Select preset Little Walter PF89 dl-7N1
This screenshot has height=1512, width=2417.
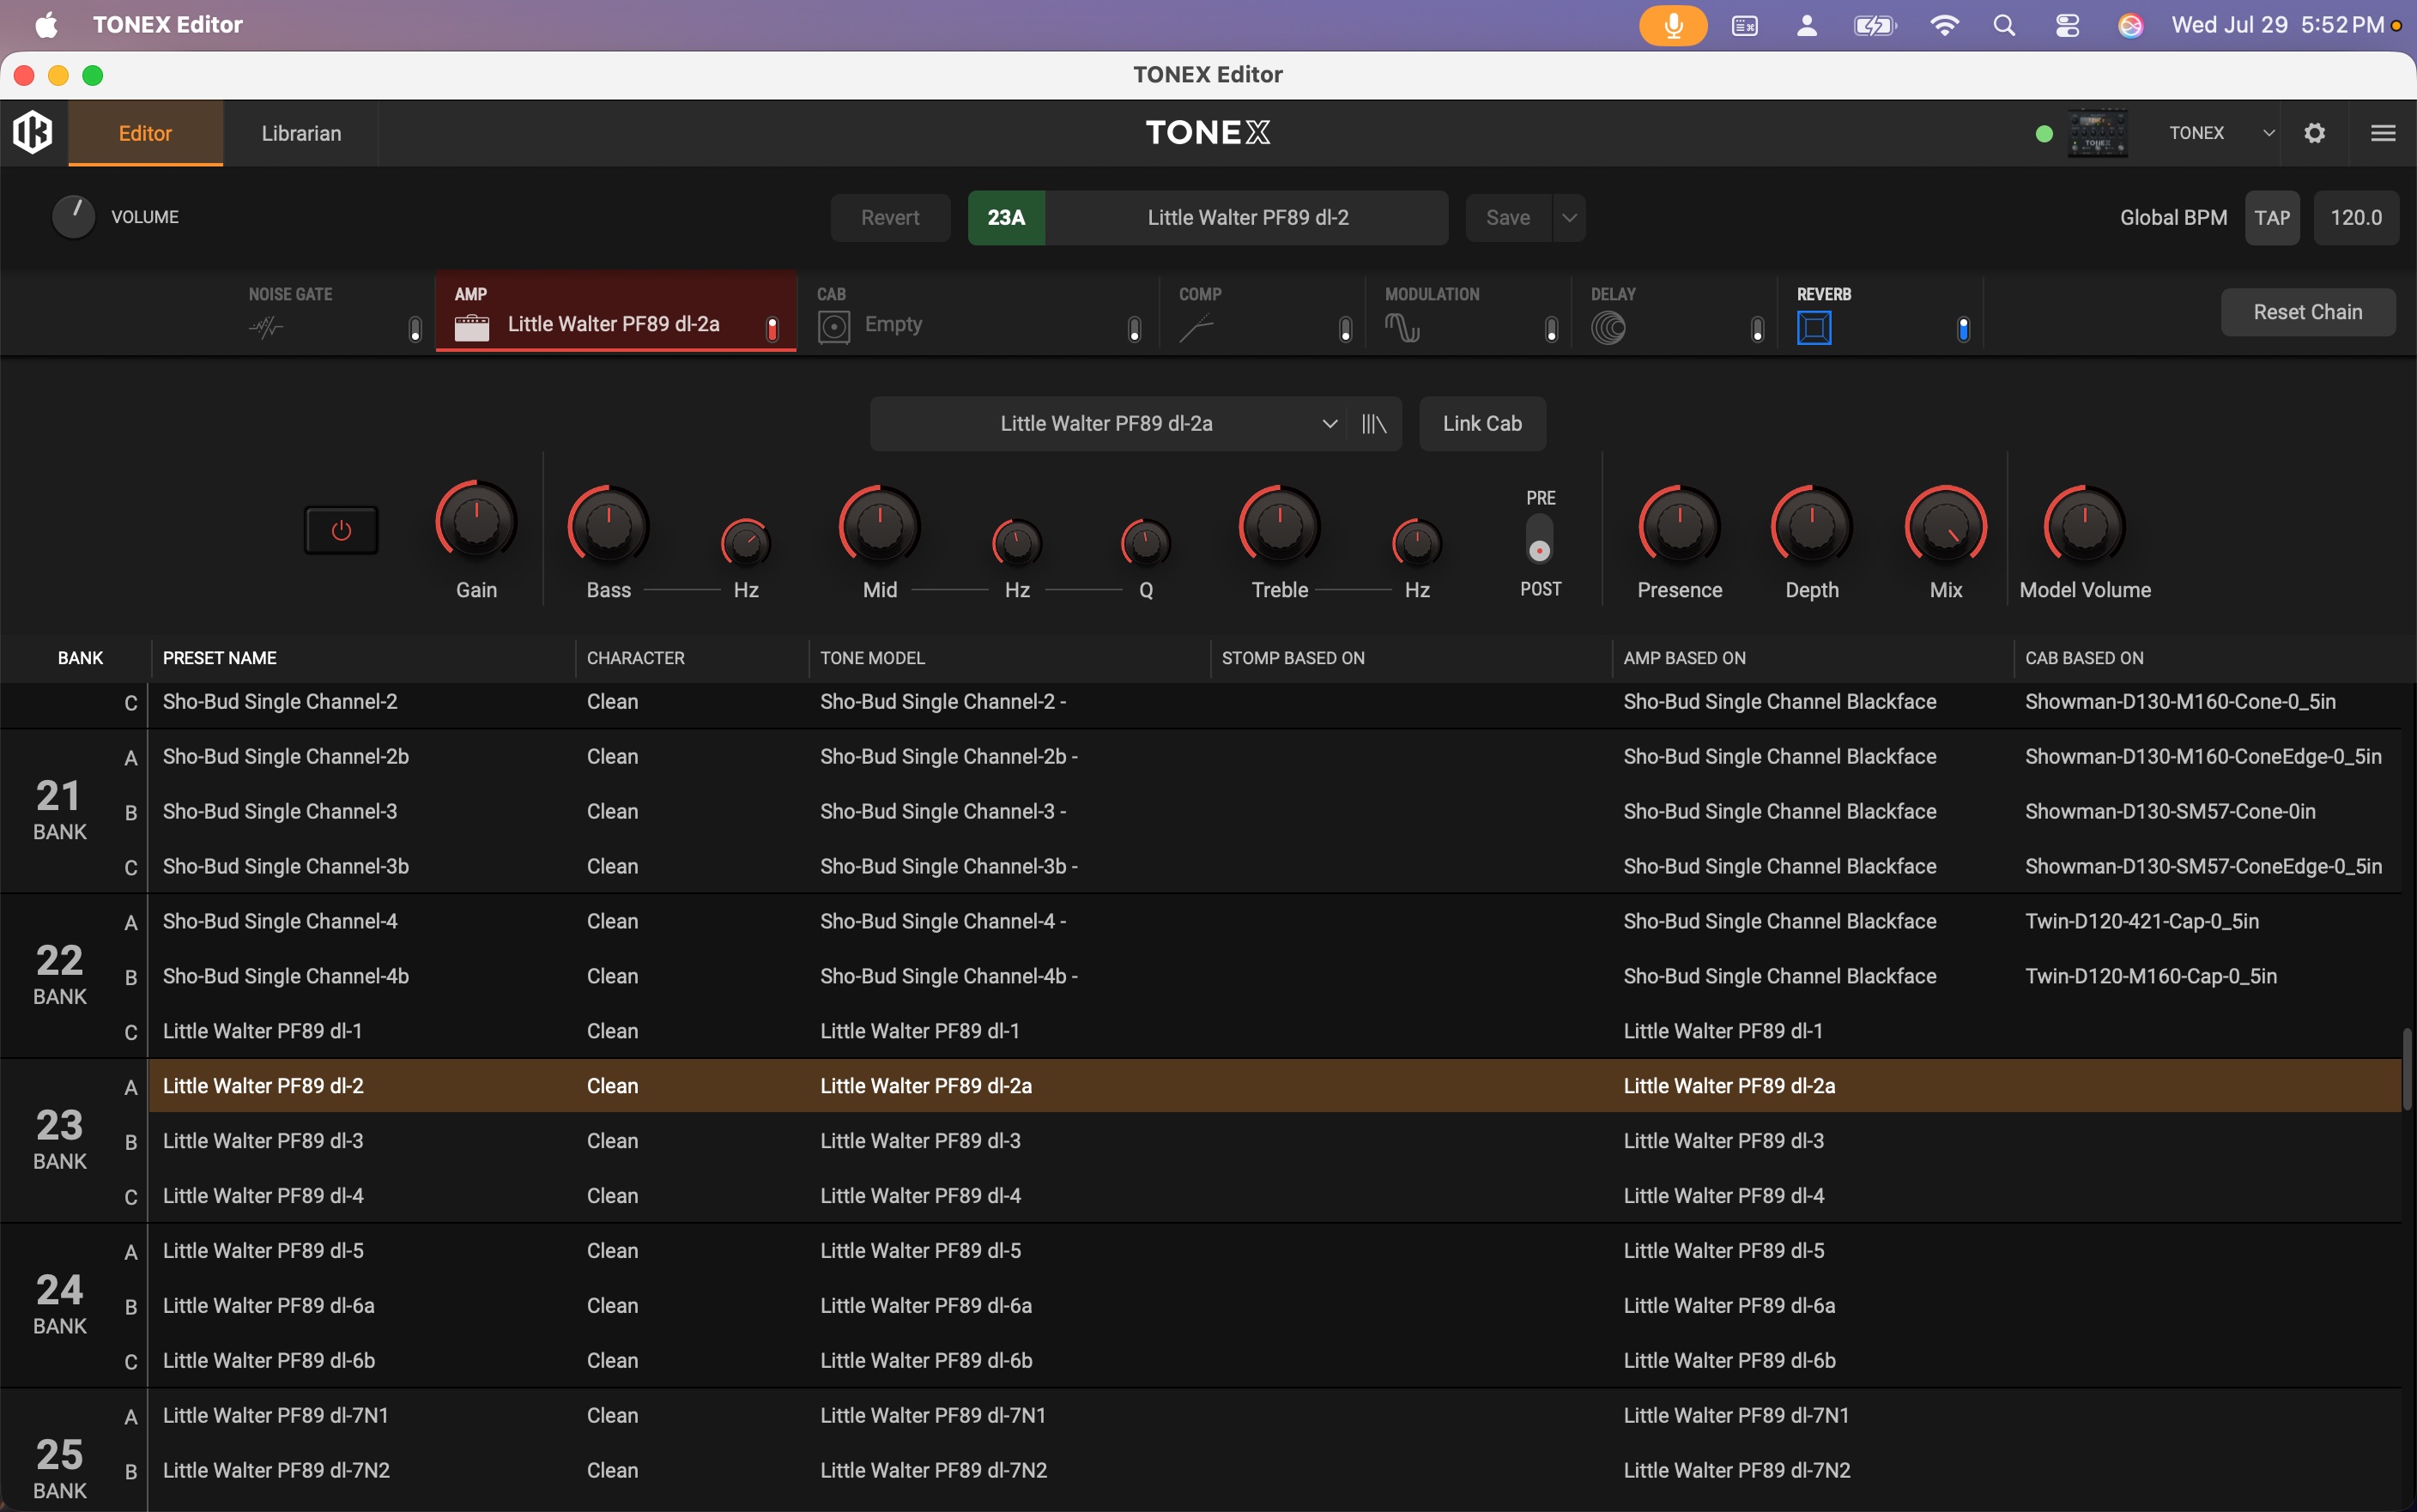(1275, 1416)
